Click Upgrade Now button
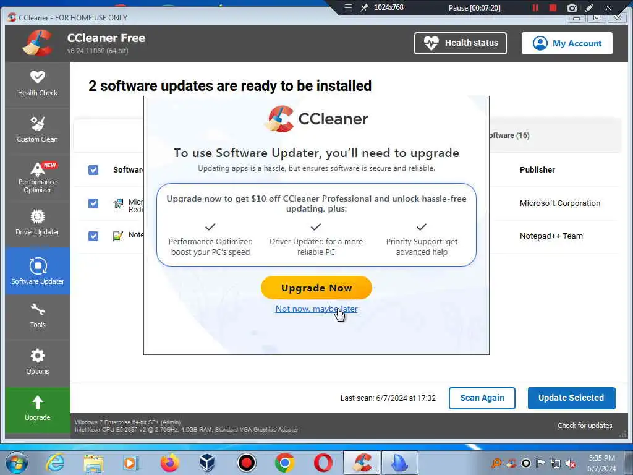The image size is (633, 475). (316, 288)
